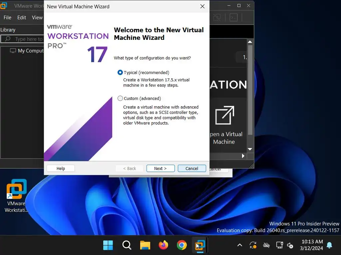Click the search magnifier in Library field
Screen dimensions: 341x255
coord(8,39)
